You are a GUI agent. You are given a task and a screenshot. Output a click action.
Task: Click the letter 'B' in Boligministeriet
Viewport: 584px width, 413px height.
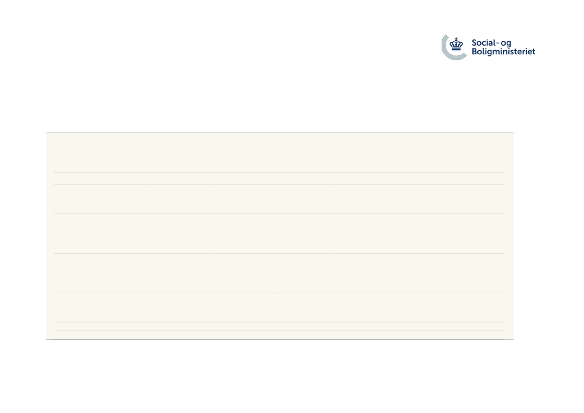click(474, 51)
